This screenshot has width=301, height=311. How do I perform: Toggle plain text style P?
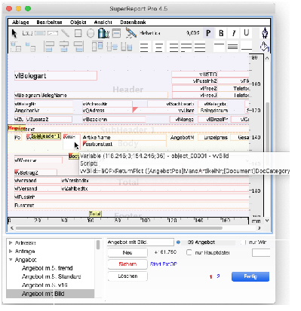208,33
